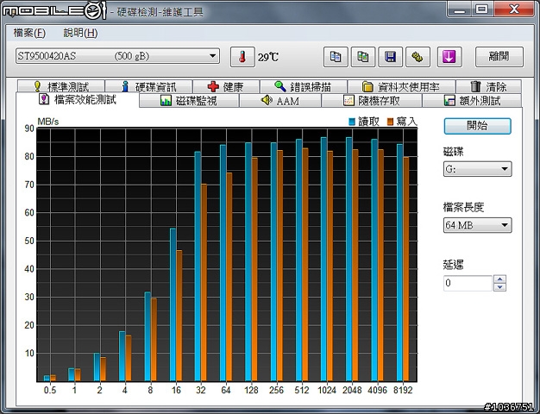Viewport: 540px width, 414px height.
Task: Click the floppy disk save screenshot icon
Action: (390, 57)
